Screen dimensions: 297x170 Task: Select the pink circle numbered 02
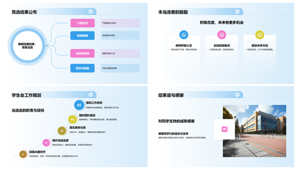point(46,143)
